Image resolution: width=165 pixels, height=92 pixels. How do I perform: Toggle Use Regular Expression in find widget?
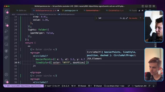pos(127,18)
